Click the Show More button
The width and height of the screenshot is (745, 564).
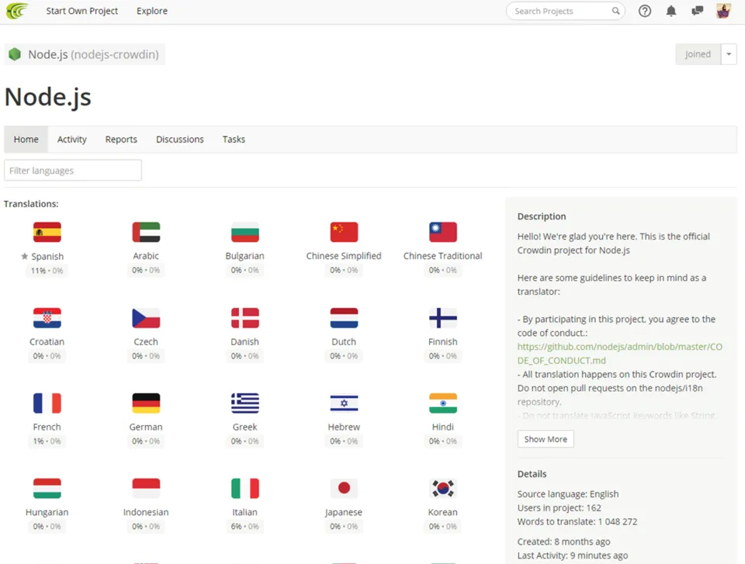click(546, 439)
